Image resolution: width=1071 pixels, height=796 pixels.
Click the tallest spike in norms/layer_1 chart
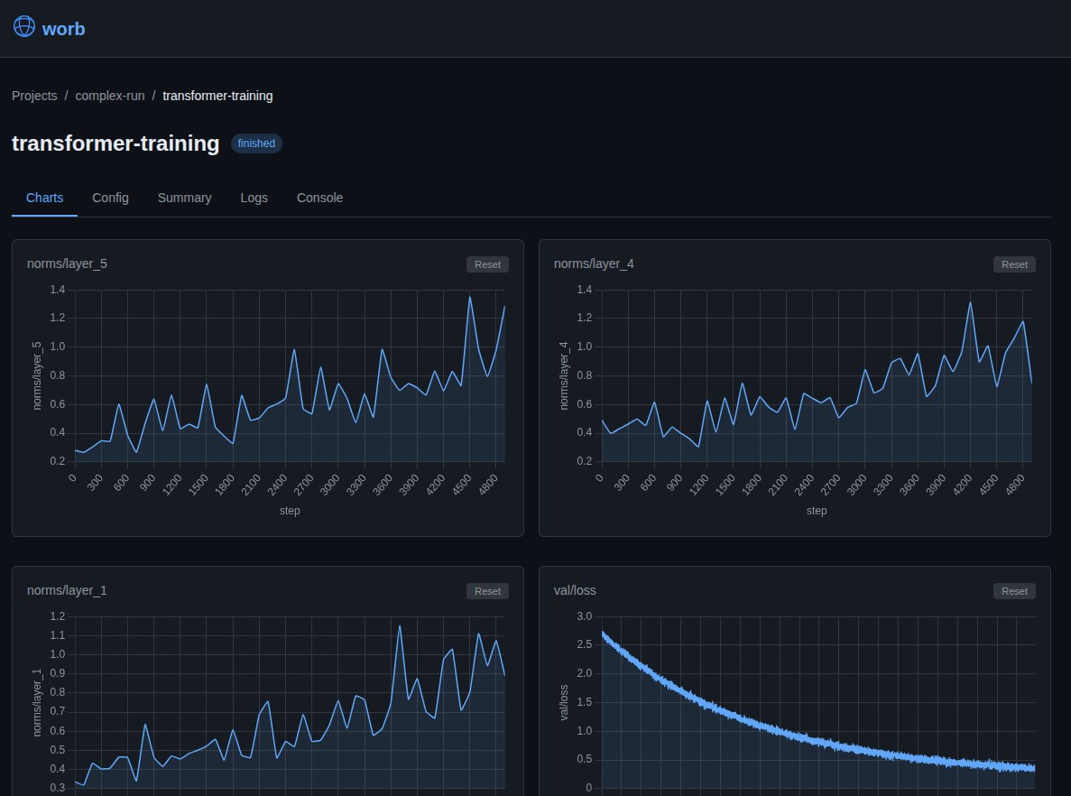coord(400,626)
